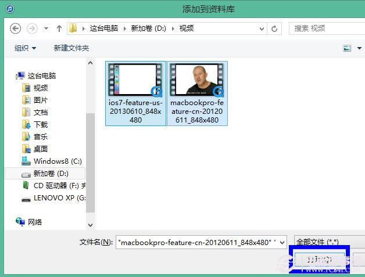
Task: Click the iTunes icon in the title bar
Action: [x=10, y=9]
